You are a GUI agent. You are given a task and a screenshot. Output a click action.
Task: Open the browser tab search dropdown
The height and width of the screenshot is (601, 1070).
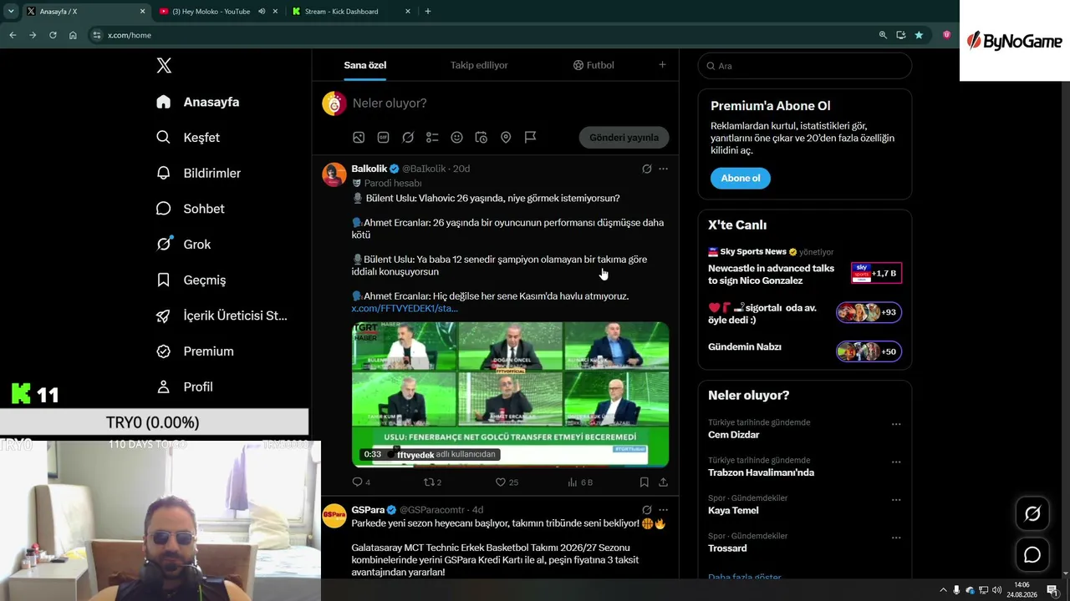click(11, 12)
